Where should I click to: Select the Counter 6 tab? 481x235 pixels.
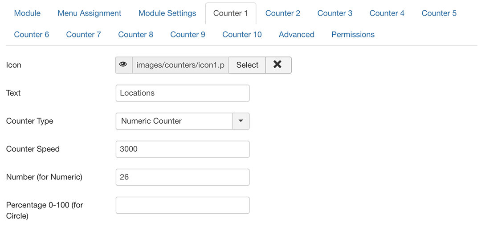[32, 35]
